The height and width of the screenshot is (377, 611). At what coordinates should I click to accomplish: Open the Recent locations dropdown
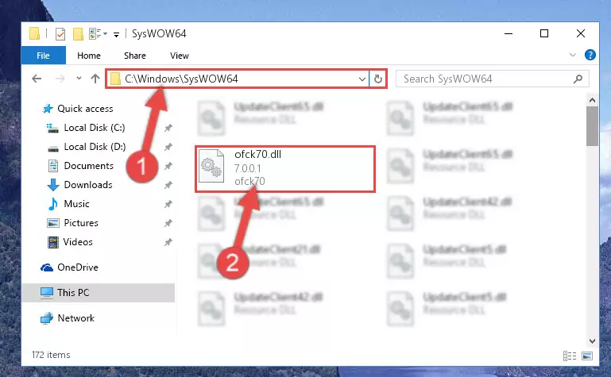[79, 79]
